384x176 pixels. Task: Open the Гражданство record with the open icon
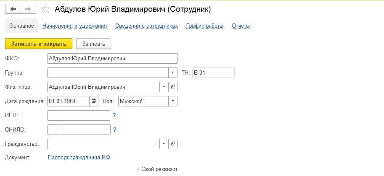[x=173, y=144]
